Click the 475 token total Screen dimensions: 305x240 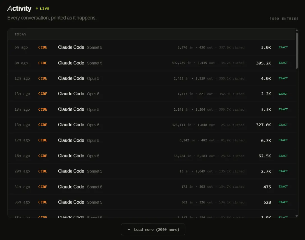[x=267, y=187]
